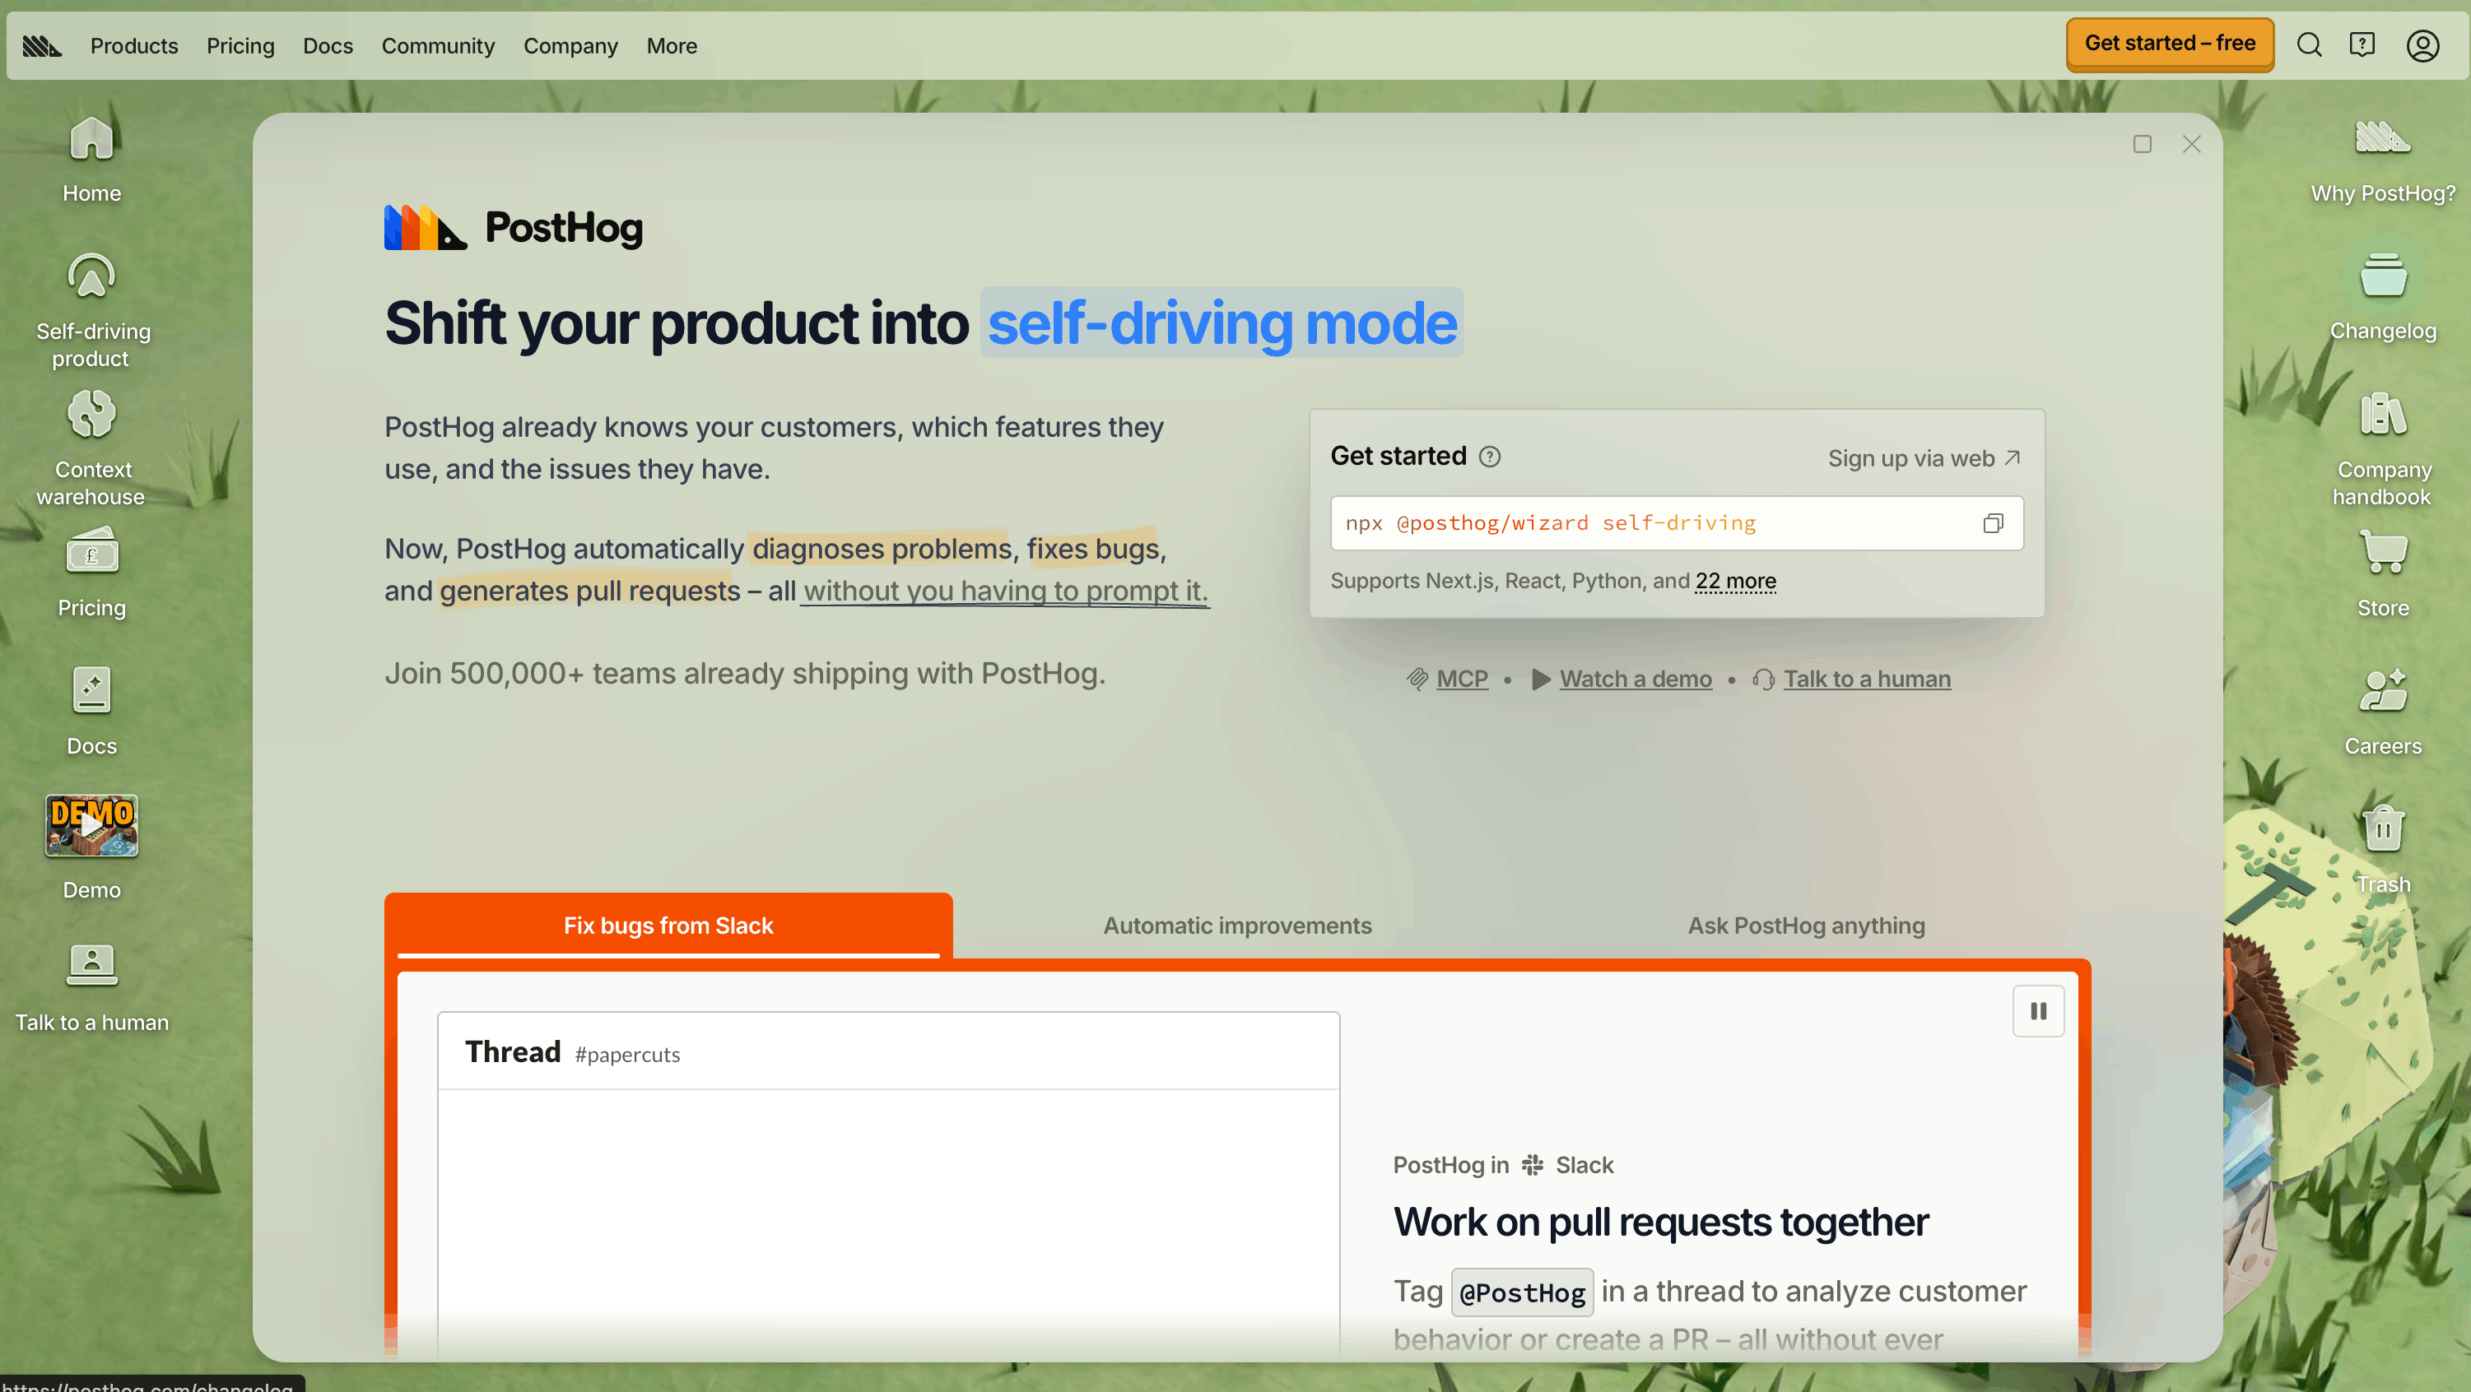Click the @PostHog tag in the description
Screen dimensions: 2471x1392
[x=1522, y=1292]
